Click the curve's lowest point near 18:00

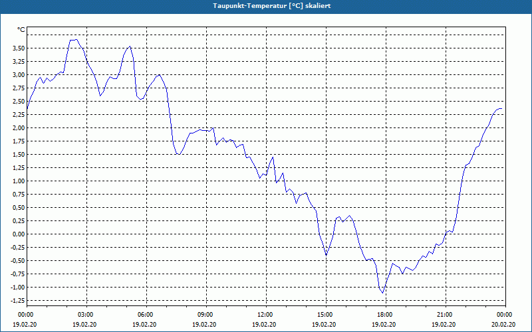point(383,293)
